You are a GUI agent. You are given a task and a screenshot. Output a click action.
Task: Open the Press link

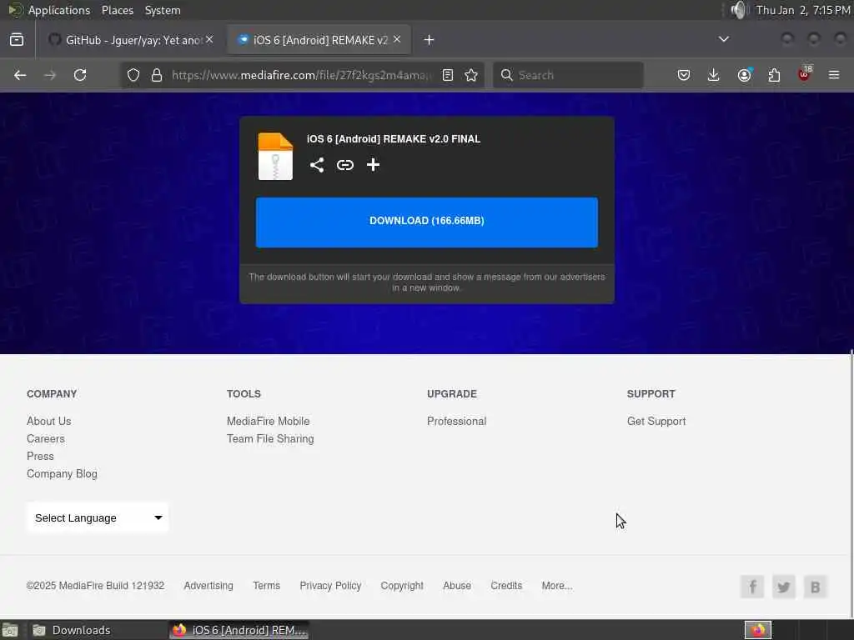tap(40, 456)
